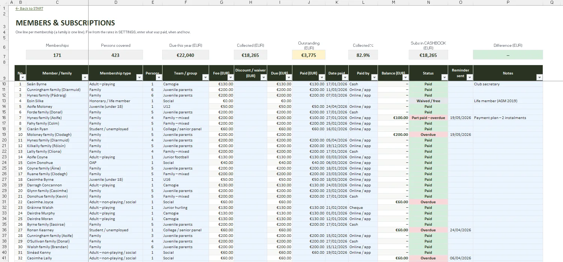Screen dimensions: 563x262
Task: Select the €40.00 fee for Colm Donohue
Action: 221,163
